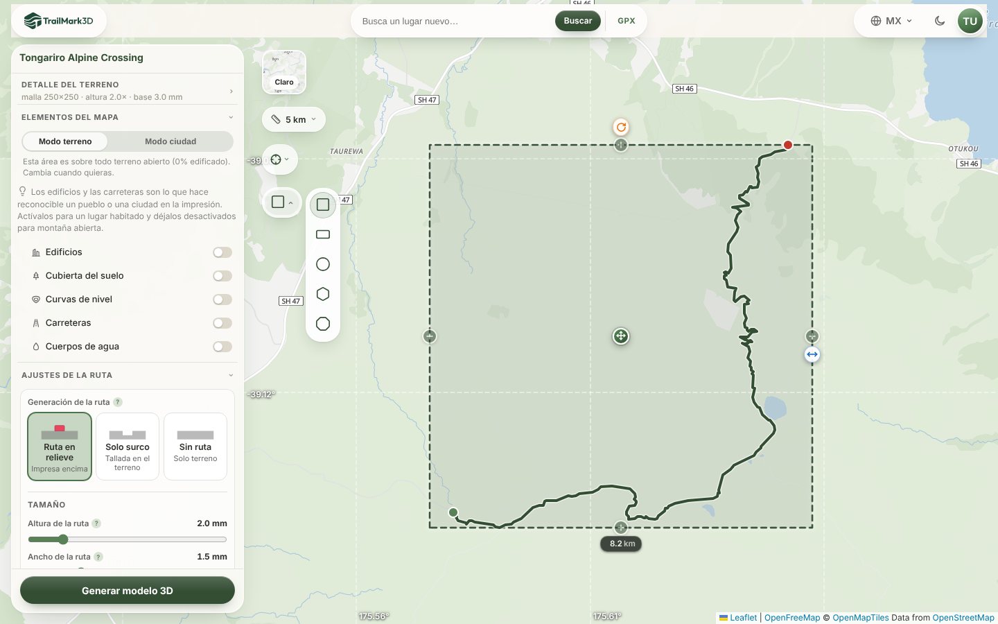
Task: Click the orange rotate handle above the selection
Action: pos(621,127)
